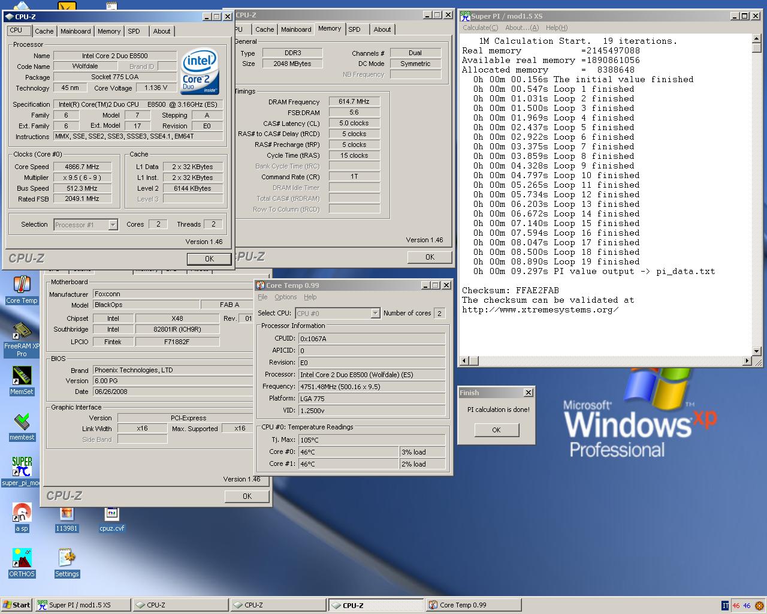The height and width of the screenshot is (614, 767).
Task: Open the memtest desktop icon
Action: (22, 426)
